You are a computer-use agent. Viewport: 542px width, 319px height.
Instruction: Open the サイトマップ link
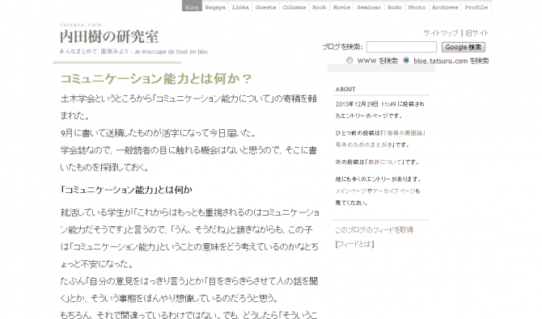(x=440, y=33)
